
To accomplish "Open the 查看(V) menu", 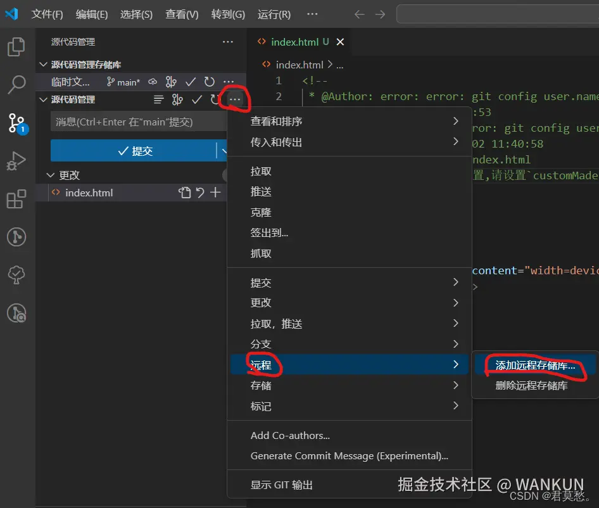I will pos(182,15).
